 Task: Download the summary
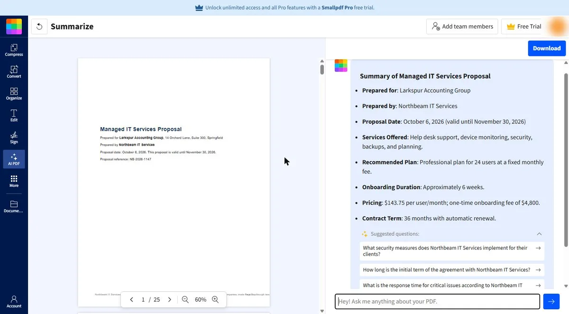click(547, 48)
